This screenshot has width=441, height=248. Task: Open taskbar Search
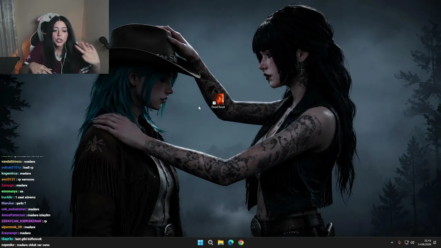click(x=211, y=242)
